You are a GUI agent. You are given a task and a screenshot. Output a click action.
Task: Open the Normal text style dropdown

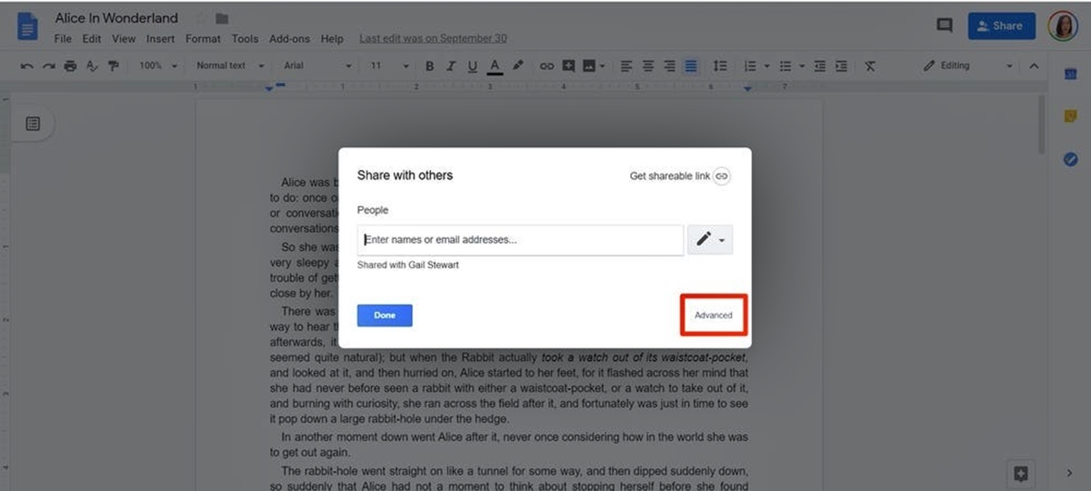click(230, 66)
